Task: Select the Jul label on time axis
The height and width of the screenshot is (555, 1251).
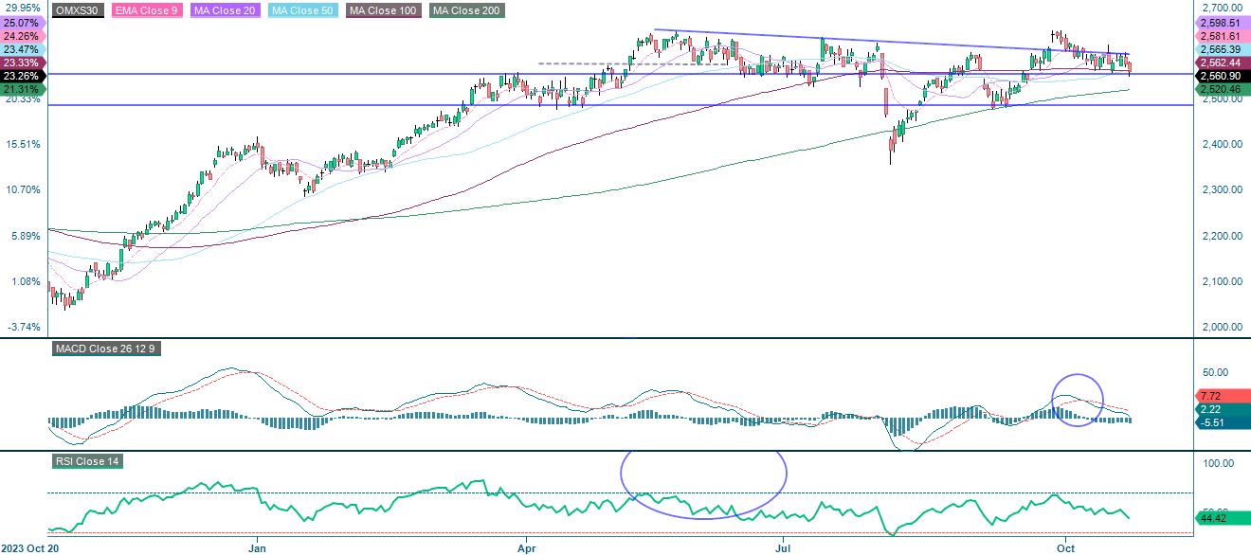Action: tap(785, 547)
